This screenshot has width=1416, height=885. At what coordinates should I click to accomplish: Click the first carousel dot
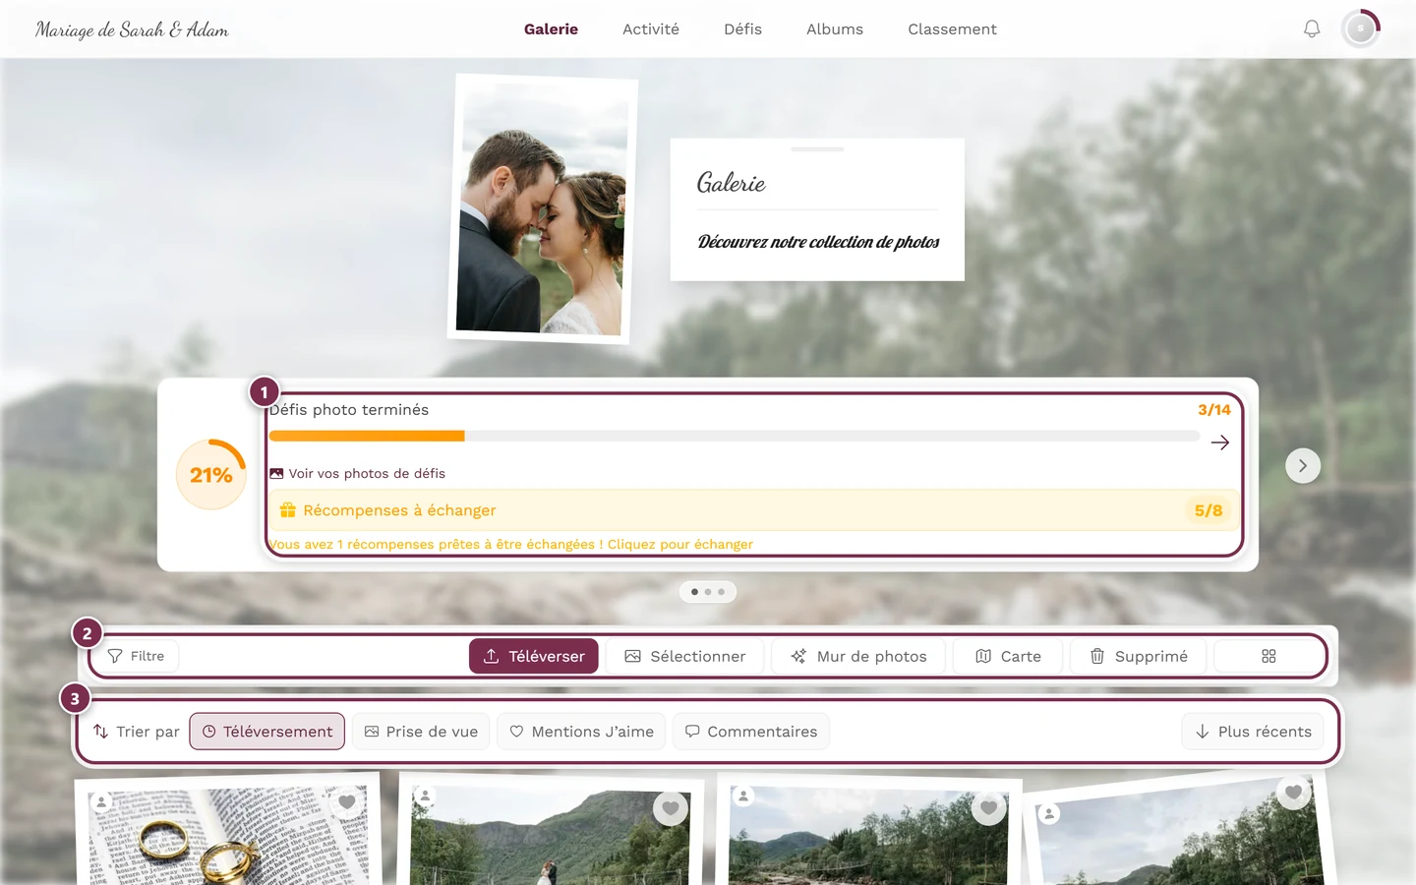tap(695, 592)
